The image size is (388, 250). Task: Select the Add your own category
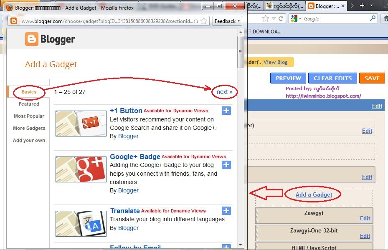(29, 141)
